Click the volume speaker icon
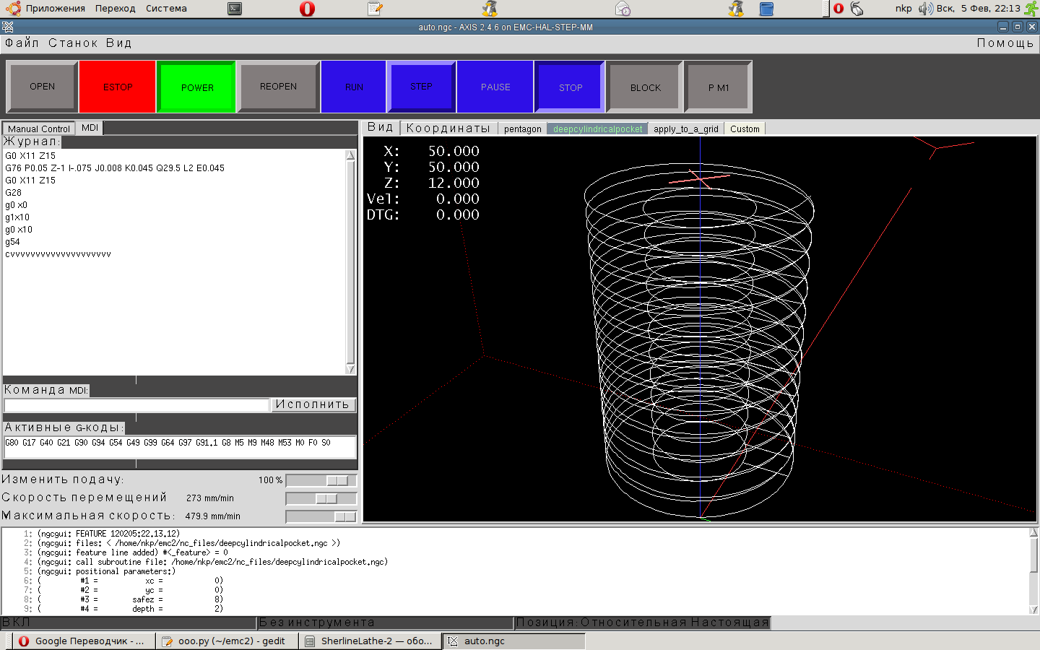The image size is (1040, 650). (x=925, y=9)
